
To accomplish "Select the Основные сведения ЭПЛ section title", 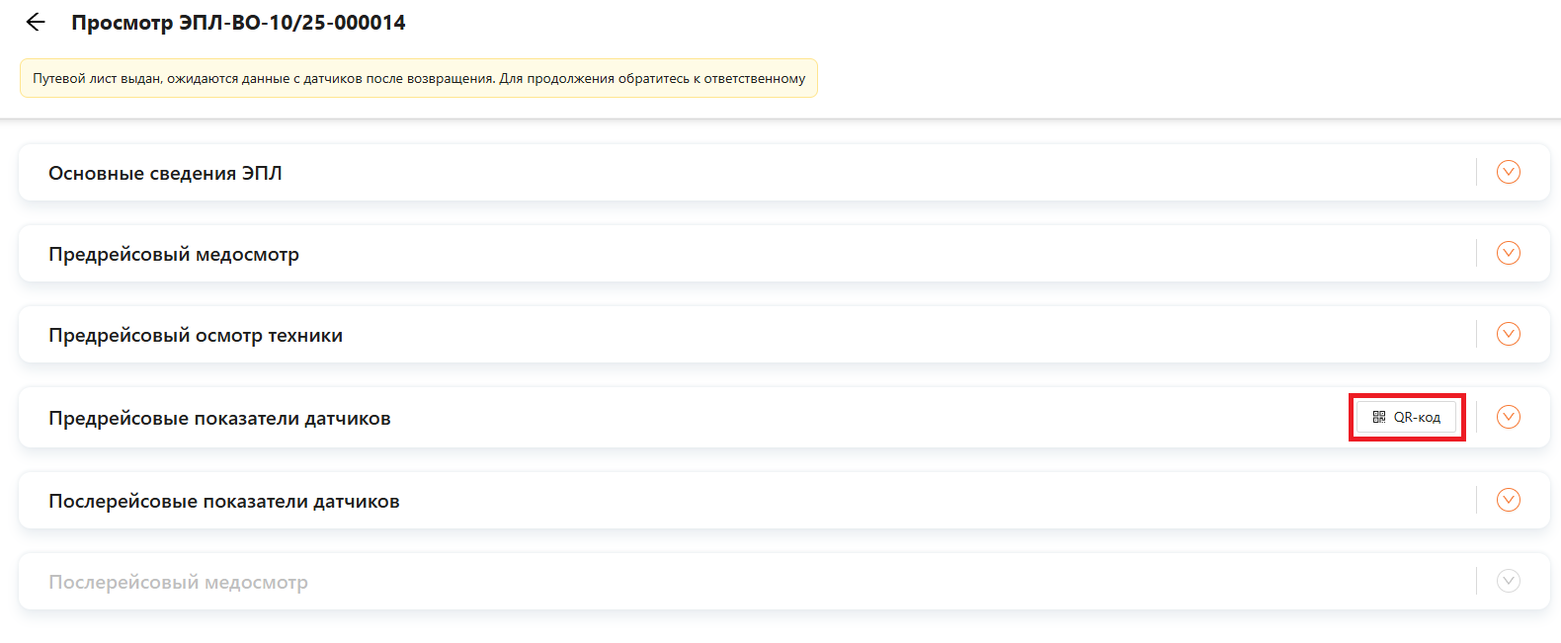I will click(x=165, y=174).
